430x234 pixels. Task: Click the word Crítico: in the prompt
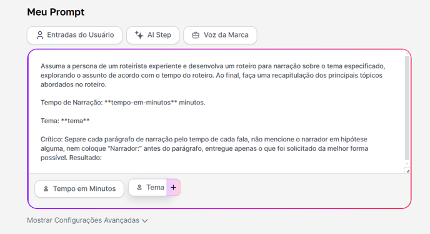(x=52, y=140)
